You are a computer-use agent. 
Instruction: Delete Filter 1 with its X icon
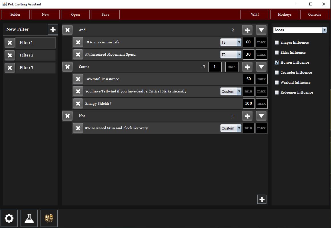point(10,43)
